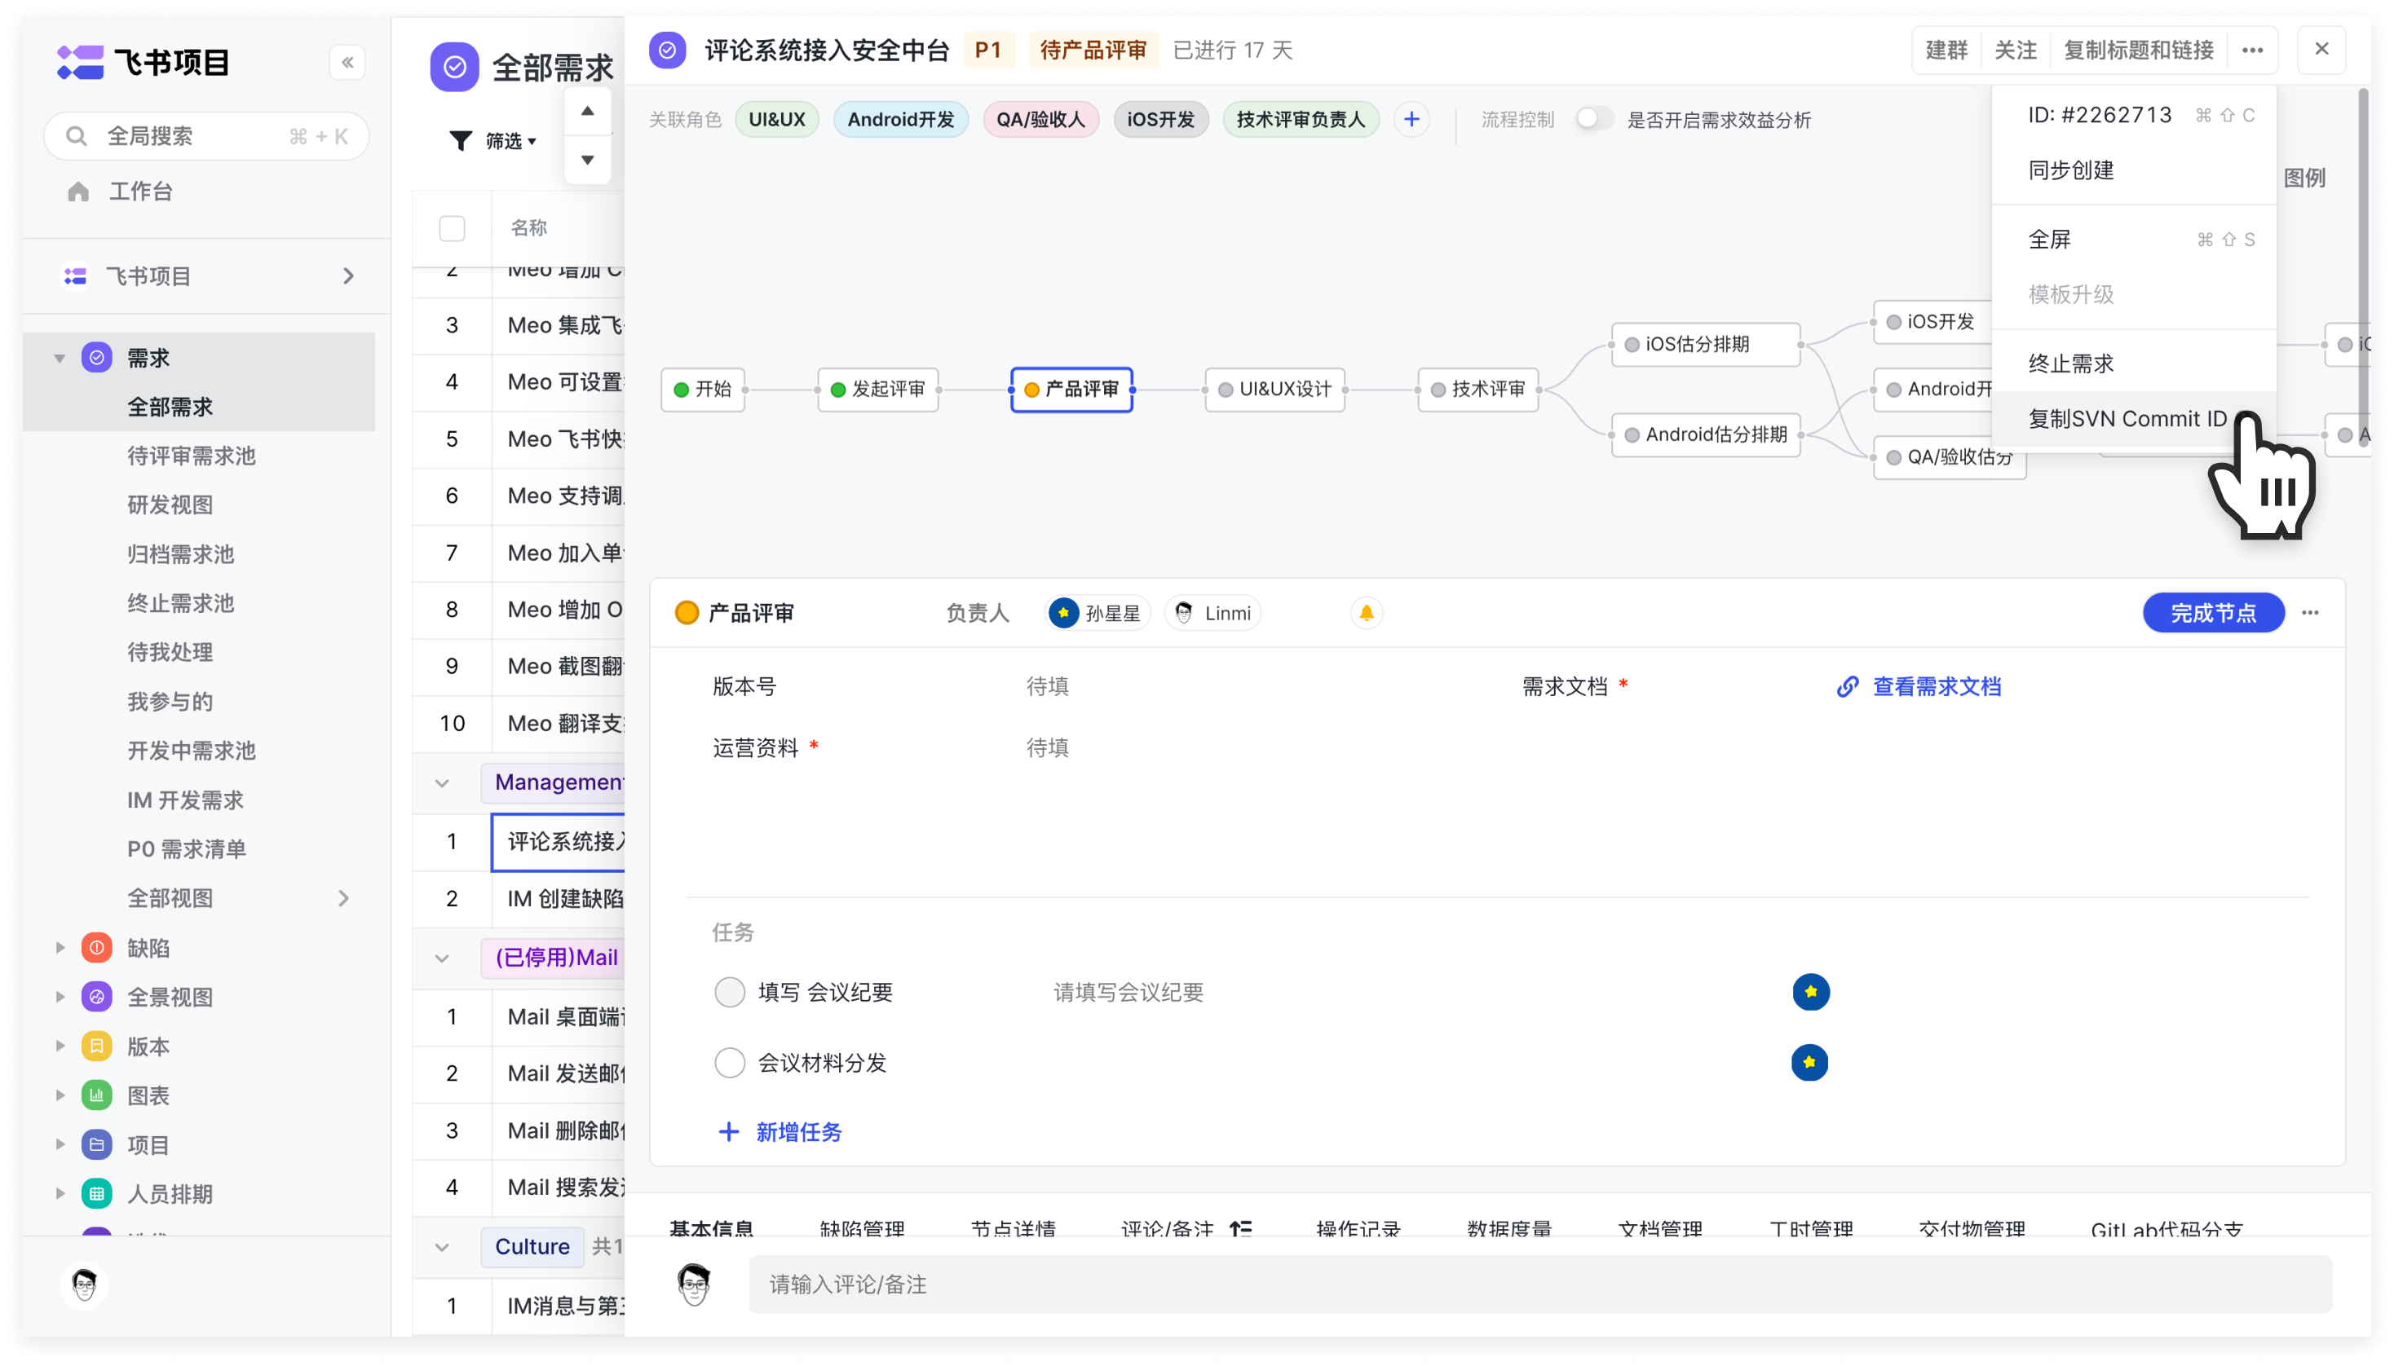Add a related role with plus icon

(x=1411, y=119)
